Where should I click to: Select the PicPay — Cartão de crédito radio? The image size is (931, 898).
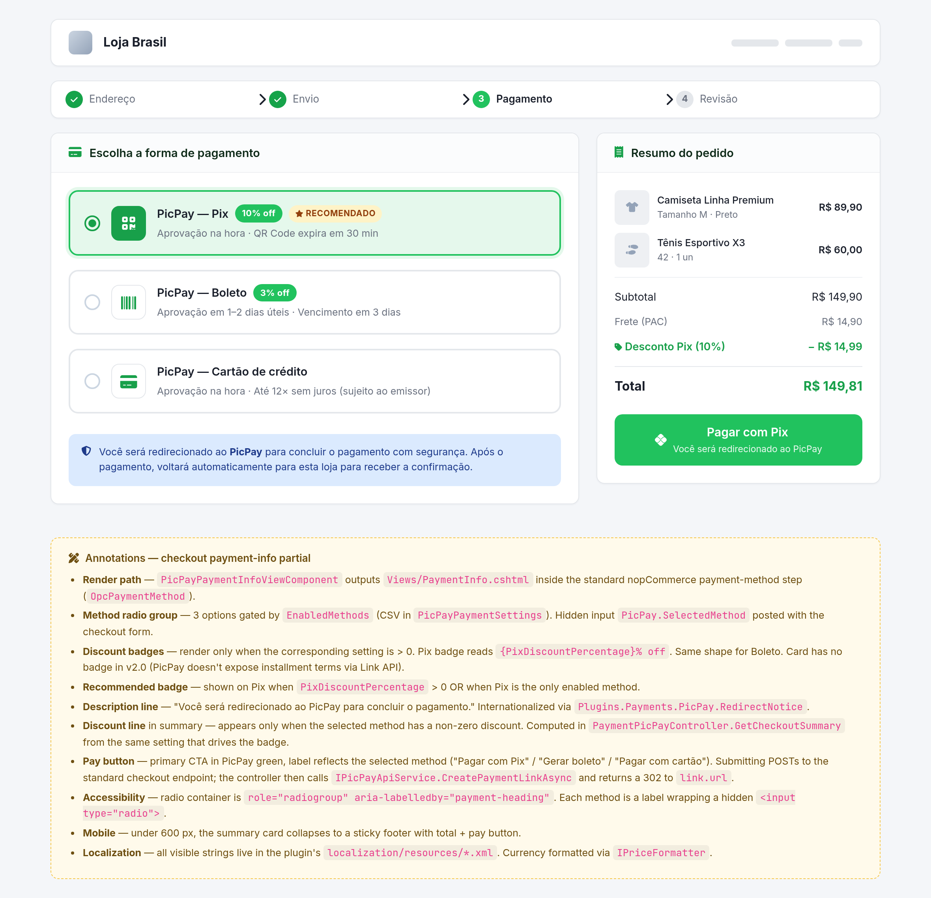point(92,381)
